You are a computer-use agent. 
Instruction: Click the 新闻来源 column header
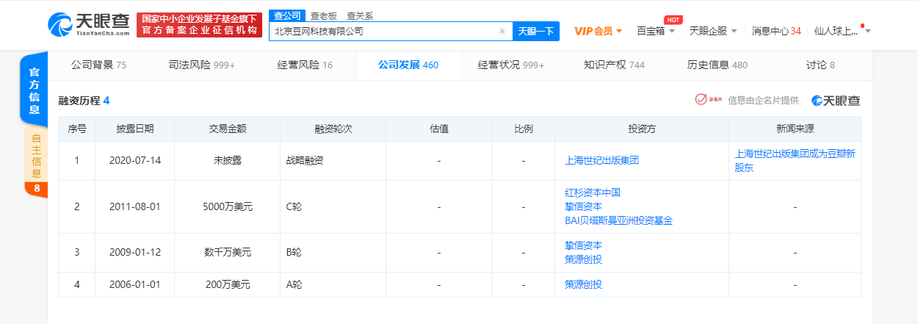tap(795, 129)
